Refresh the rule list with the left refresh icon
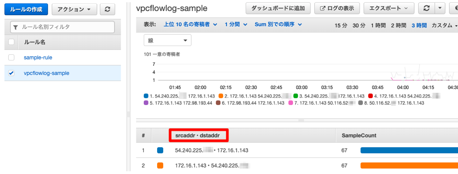 [108, 10]
